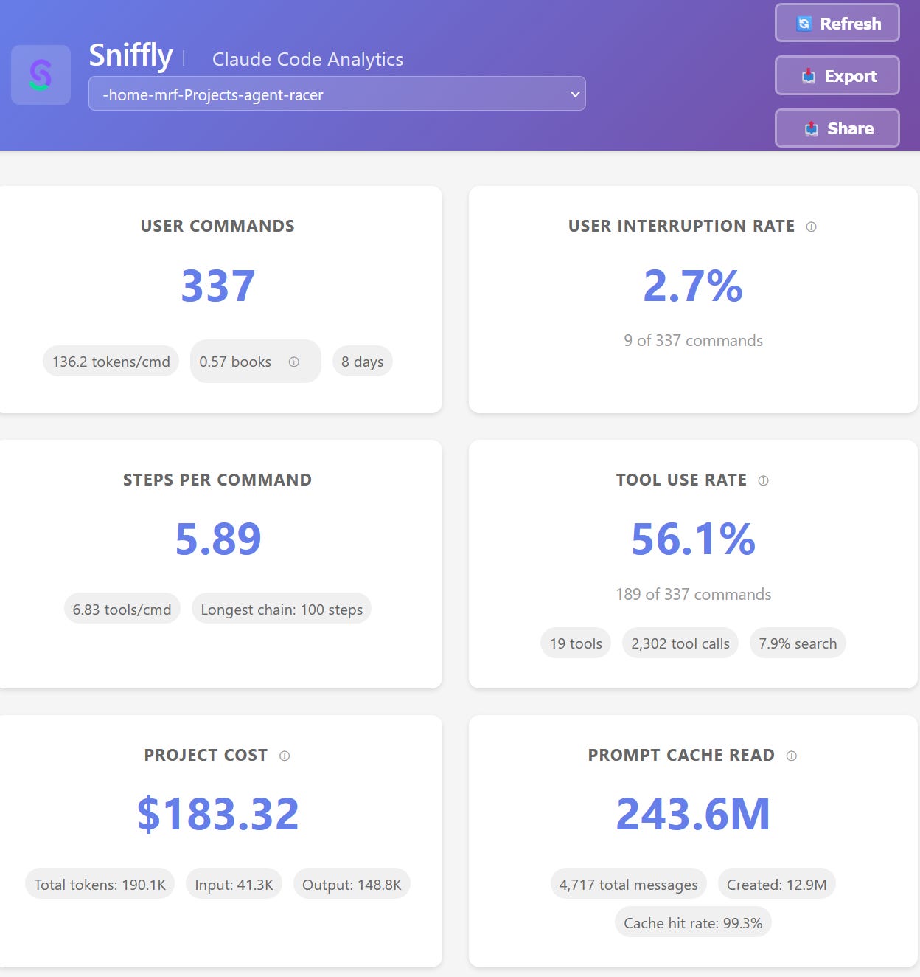Screen dimensions: 920x977
Task: Click the Longest chain: 100 steps chip
Action: [x=282, y=610]
